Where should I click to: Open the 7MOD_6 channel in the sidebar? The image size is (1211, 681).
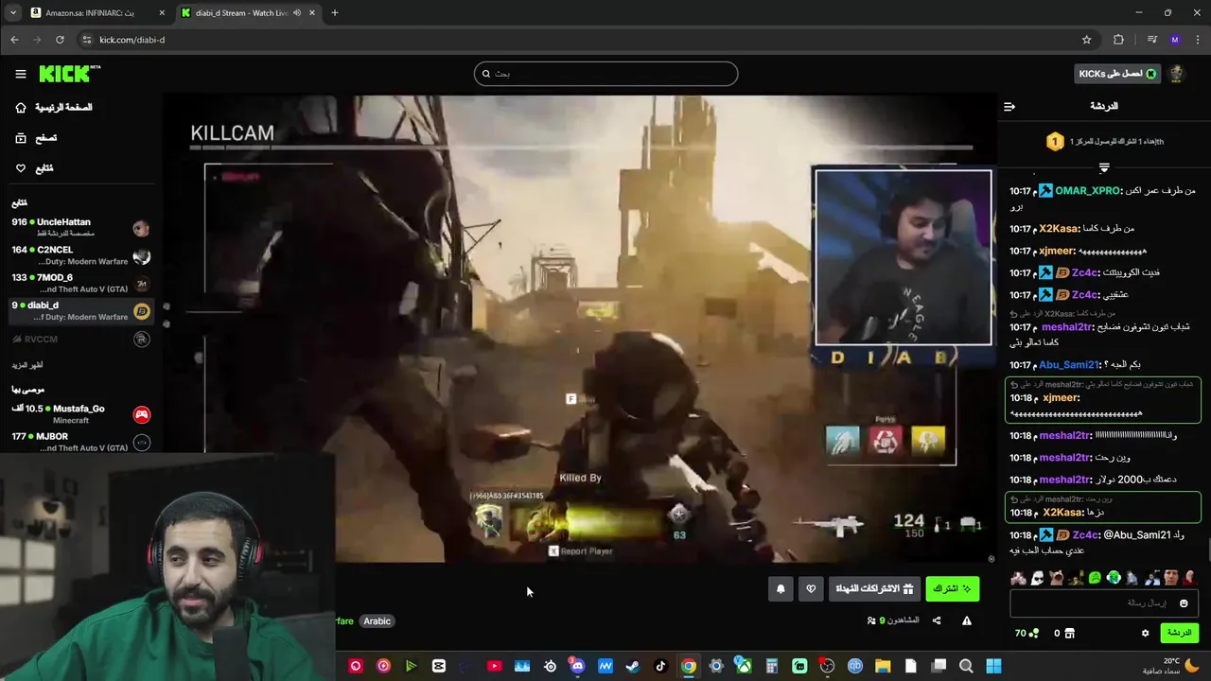(x=80, y=283)
